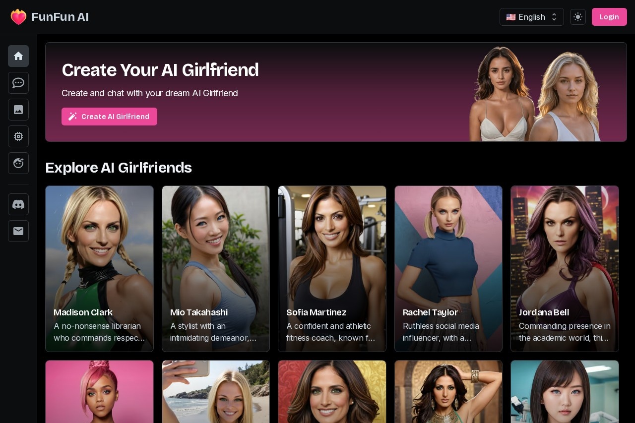Select the Jordana Bell card
The height and width of the screenshot is (423, 635).
(565, 269)
